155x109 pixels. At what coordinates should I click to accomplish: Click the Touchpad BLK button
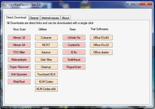[x=46, y=74]
